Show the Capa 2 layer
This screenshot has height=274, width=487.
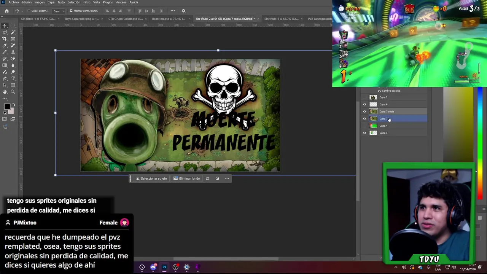[x=364, y=97]
